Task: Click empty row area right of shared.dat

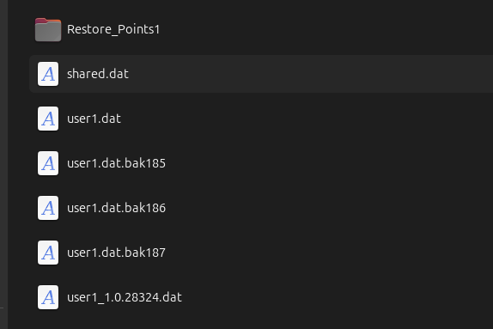Action: tap(311, 74)
